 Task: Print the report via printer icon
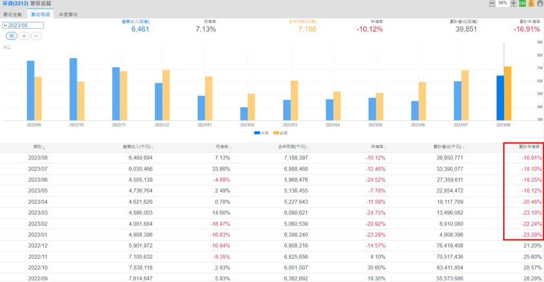pyautogui.click(x=540, y=4)
